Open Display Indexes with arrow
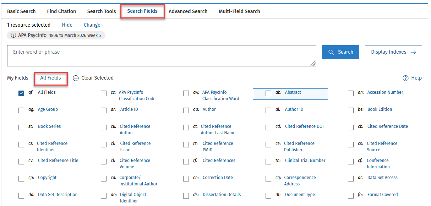 point(393,52)
